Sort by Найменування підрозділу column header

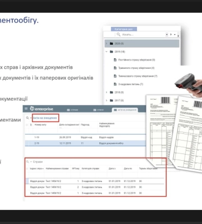tap(107, 125)
